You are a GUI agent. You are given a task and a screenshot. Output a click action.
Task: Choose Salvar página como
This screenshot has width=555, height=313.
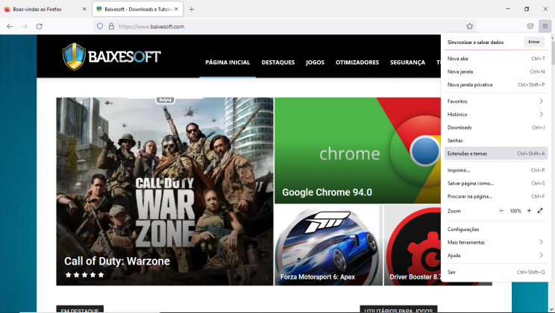tap(496, 183)
